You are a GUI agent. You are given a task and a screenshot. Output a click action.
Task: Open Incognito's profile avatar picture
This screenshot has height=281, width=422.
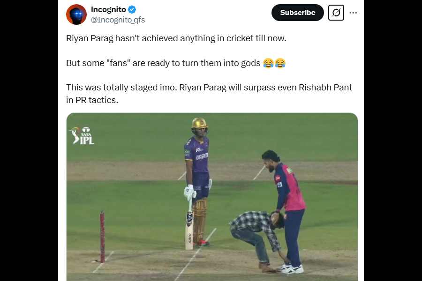pos(76,14)
